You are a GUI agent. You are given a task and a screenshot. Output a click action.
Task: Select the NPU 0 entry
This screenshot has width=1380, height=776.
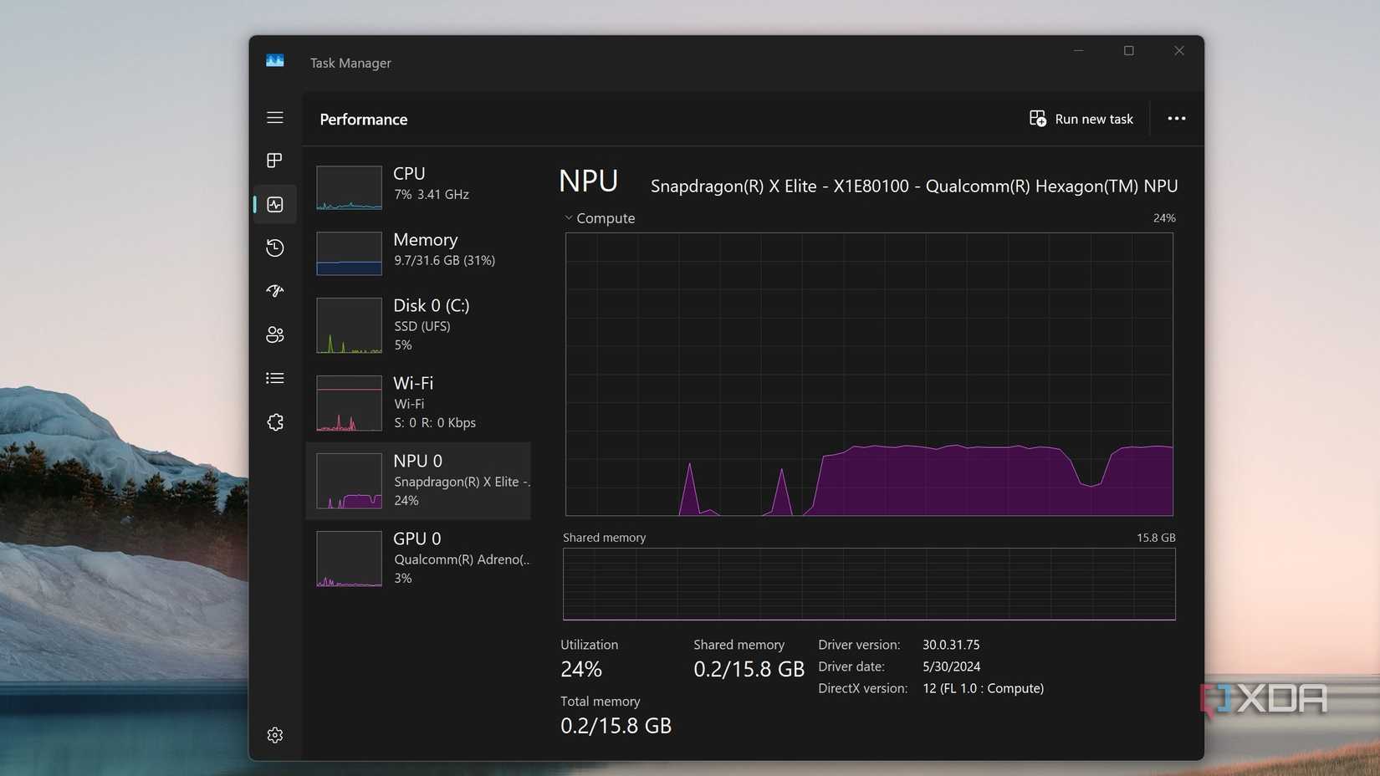(x=418, y=480)
